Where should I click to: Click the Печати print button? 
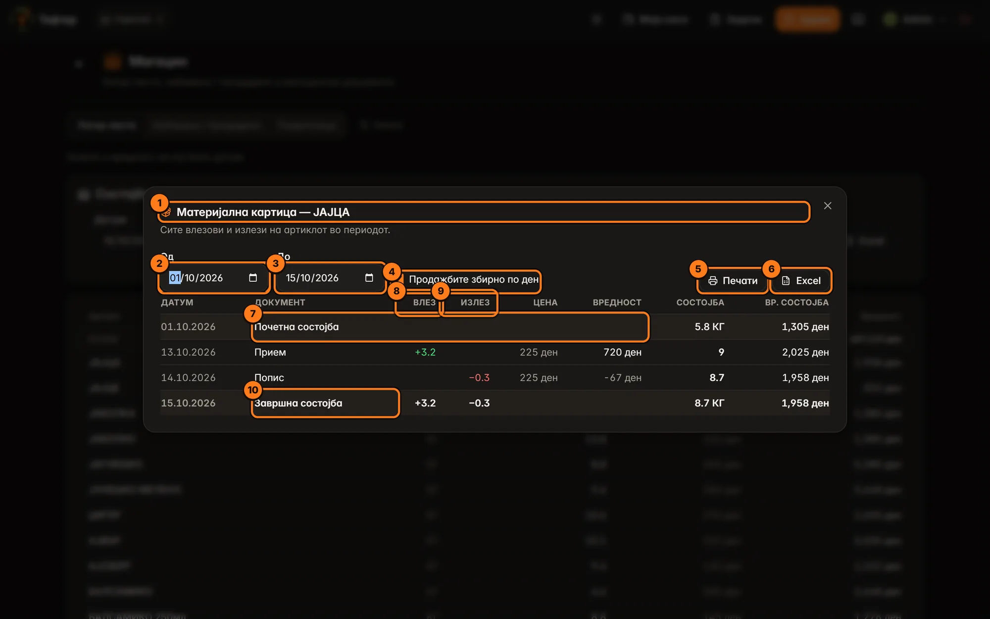733,281
